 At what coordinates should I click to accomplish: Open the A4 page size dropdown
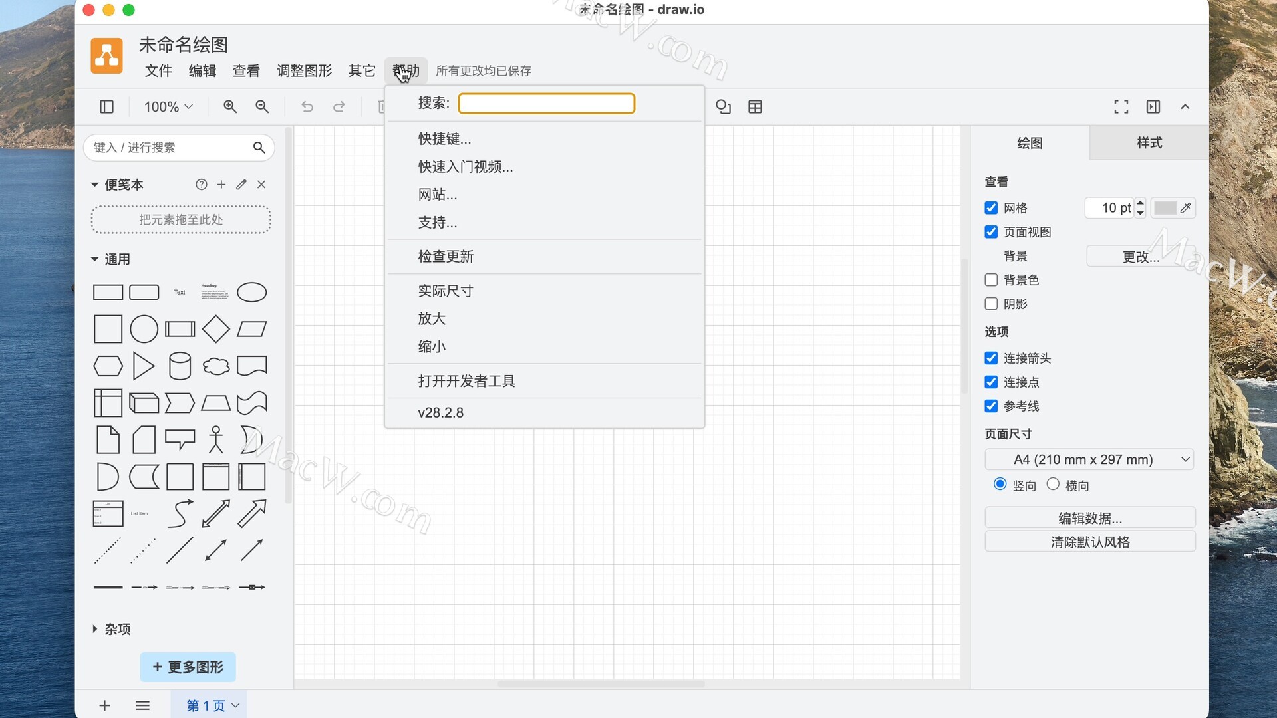[1089, 459]
